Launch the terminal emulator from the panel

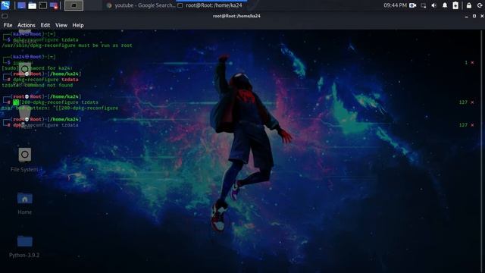pyautogui.click(x=43, y=5)
